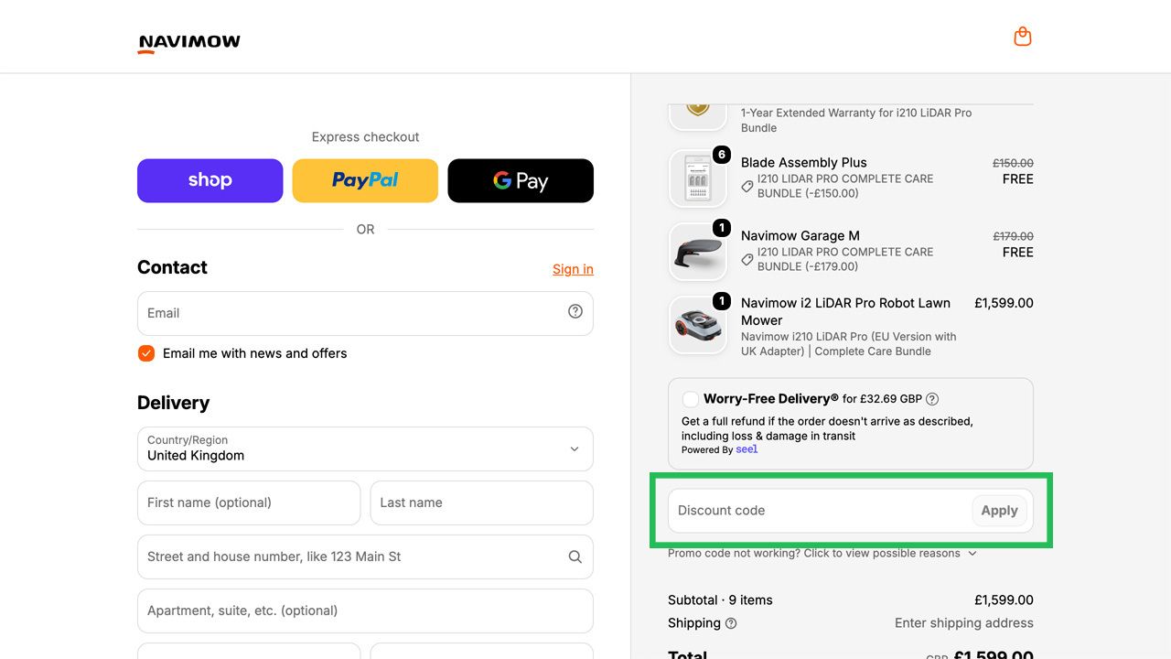Click the Navimow Garage M thumbnail

pyautogui.click(x=698, y=252)
